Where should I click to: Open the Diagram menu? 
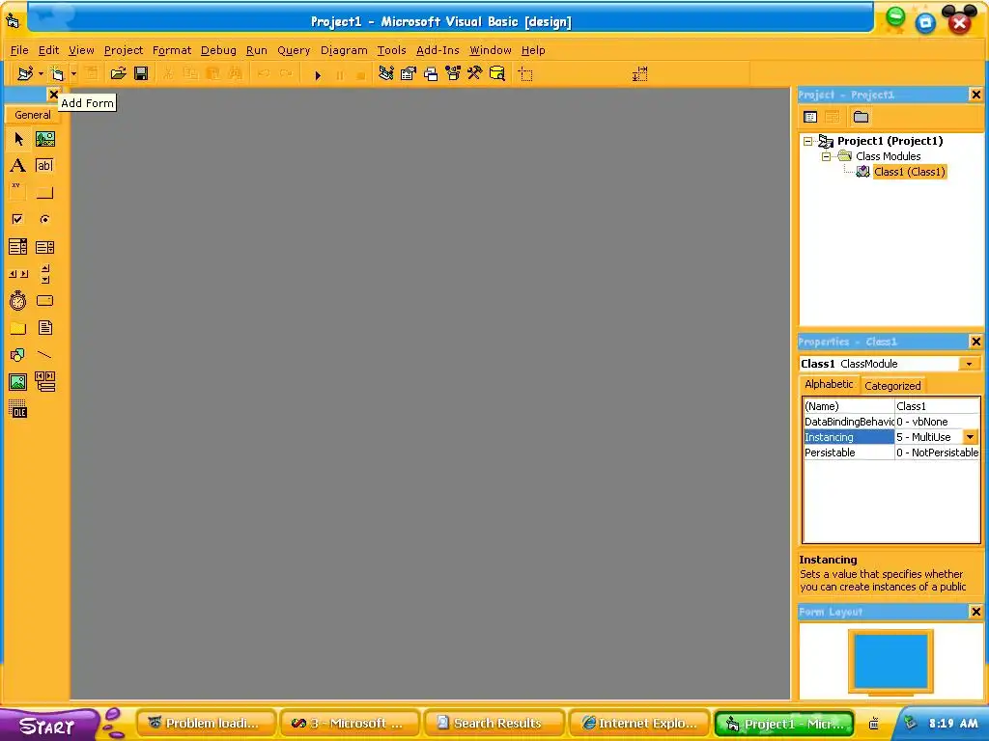tap(344, 50)
